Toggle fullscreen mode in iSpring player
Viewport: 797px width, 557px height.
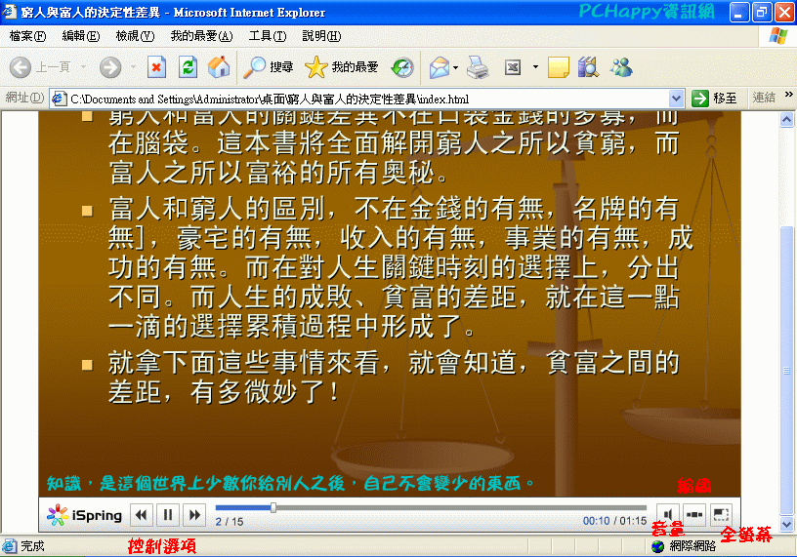tap(721, 514)
